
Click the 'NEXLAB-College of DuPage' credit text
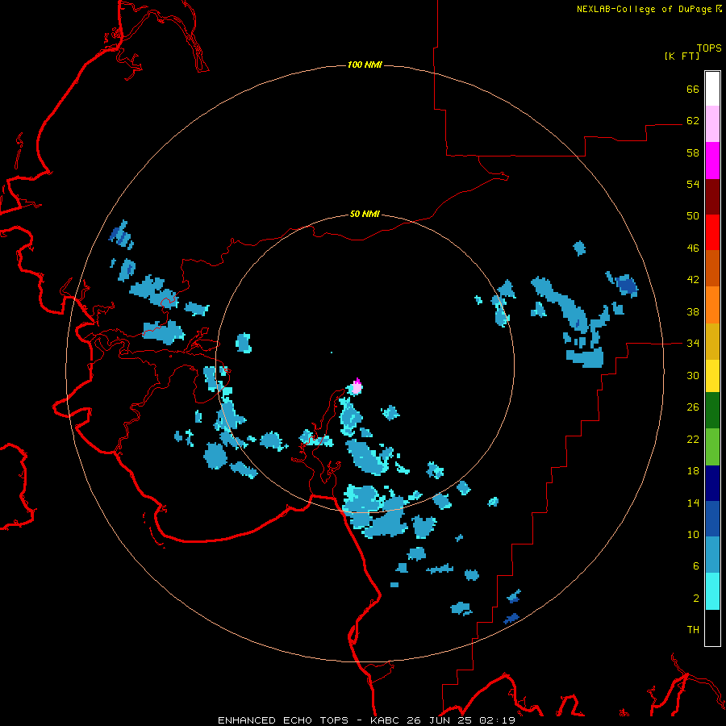point(644,9)
